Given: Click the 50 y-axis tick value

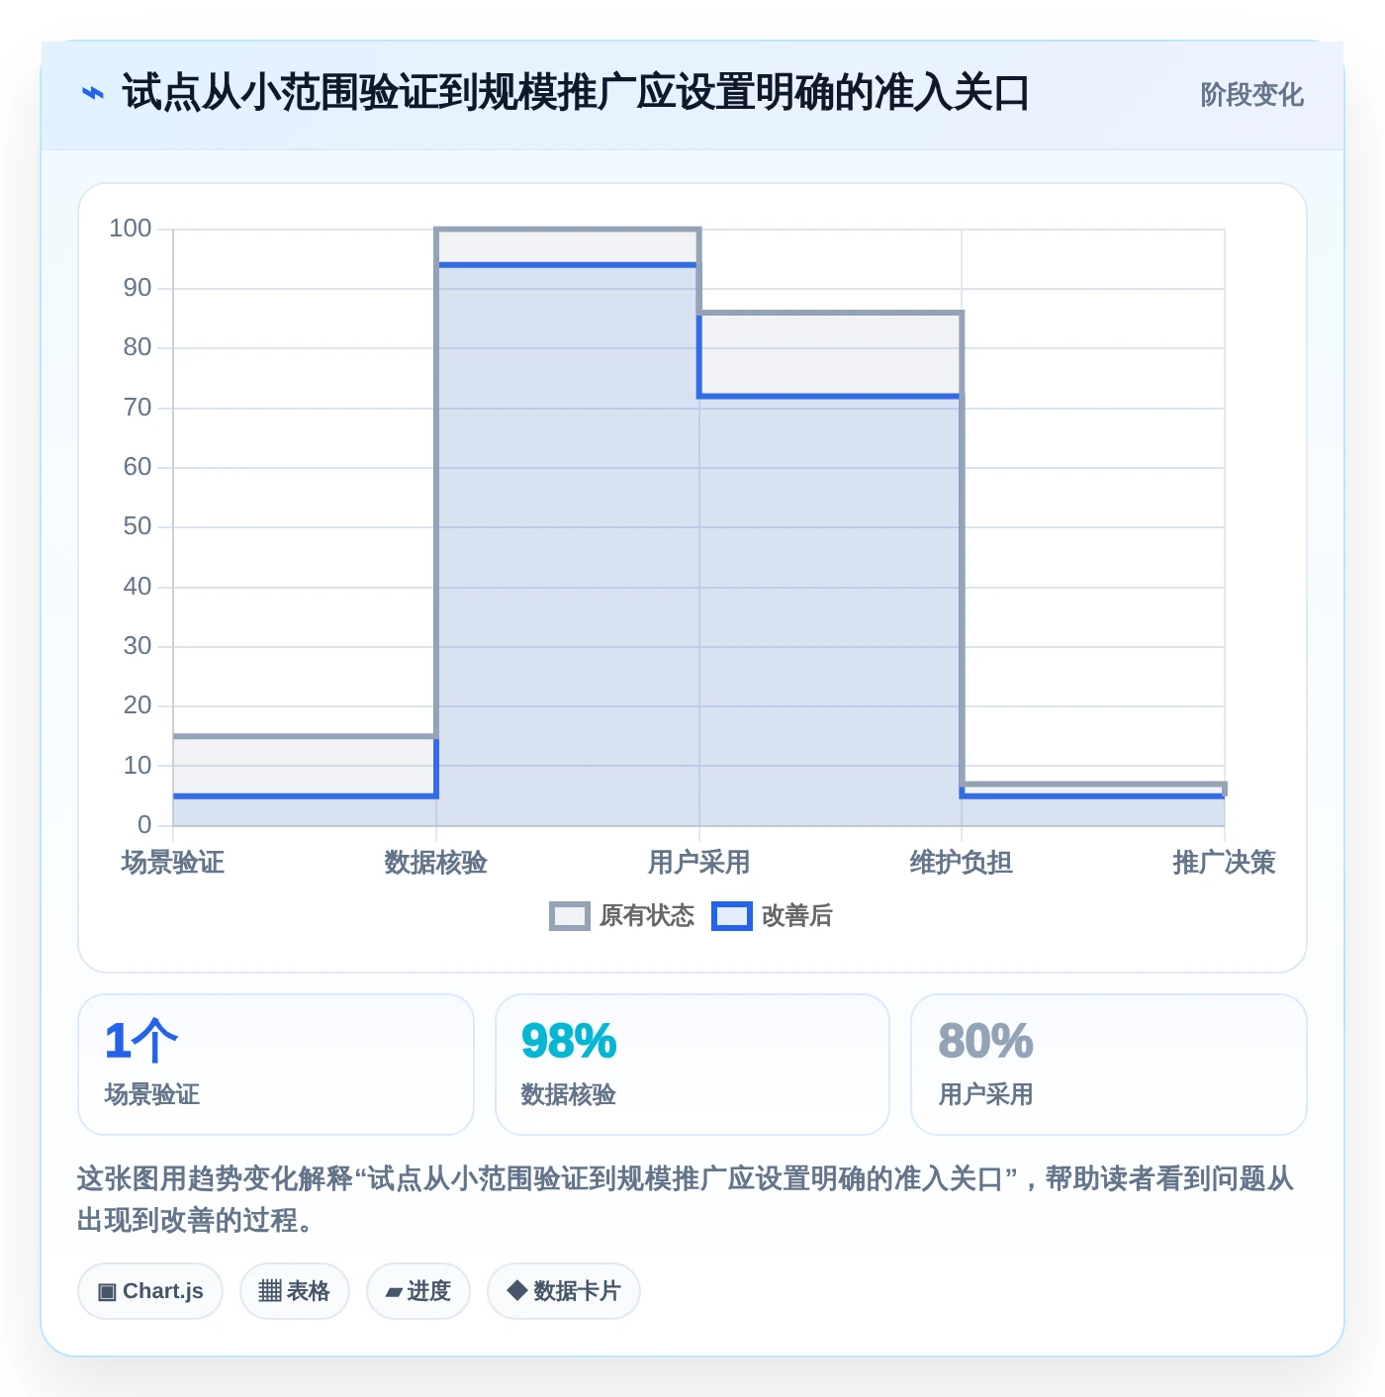Looking at the screenshot, I should click(138, 526).
